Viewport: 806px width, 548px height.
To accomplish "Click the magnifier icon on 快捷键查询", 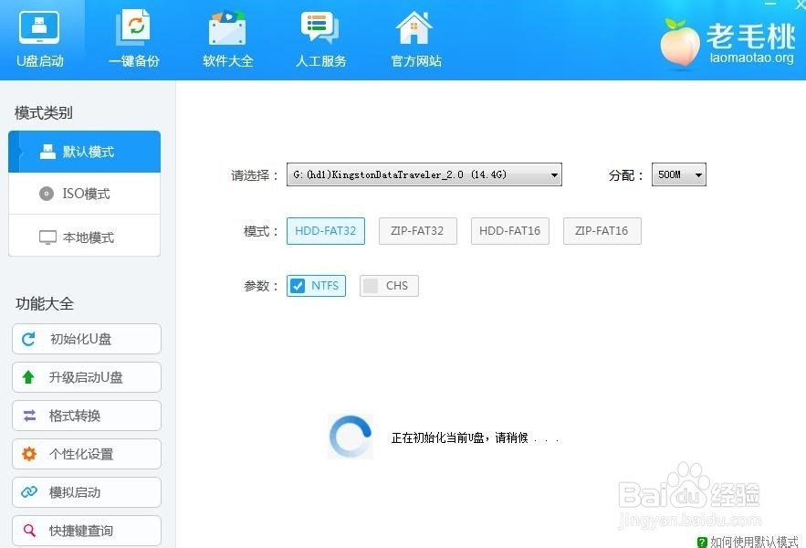I will coord(29,530).
